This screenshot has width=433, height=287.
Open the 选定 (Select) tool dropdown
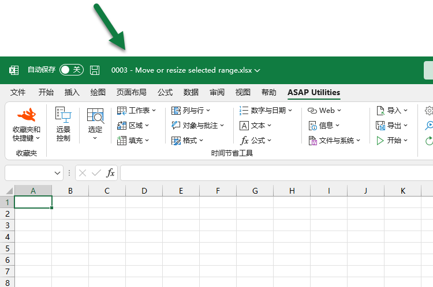95,124
